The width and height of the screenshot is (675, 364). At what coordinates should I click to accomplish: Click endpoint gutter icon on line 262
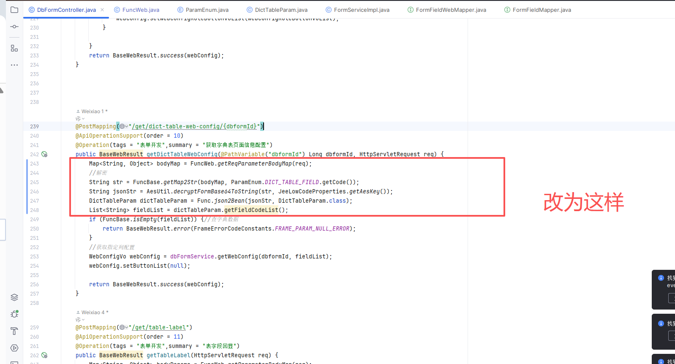44,356
